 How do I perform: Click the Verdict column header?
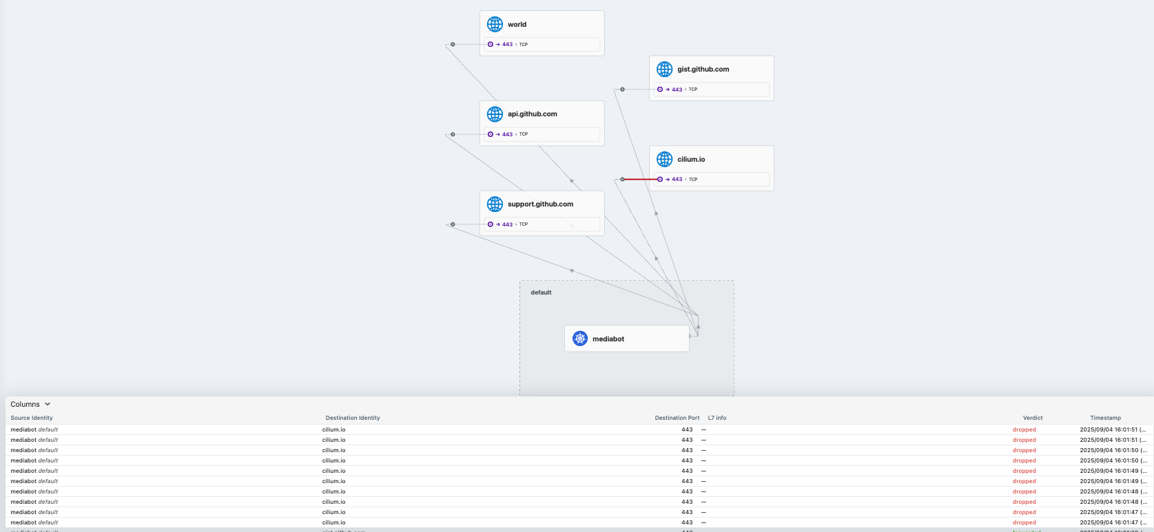(1033, 418)
